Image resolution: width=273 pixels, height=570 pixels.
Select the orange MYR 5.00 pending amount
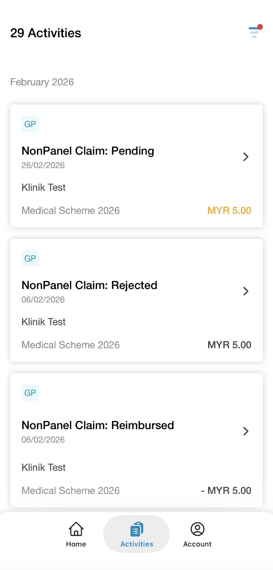pyautogui.click(x=229, y=210)
